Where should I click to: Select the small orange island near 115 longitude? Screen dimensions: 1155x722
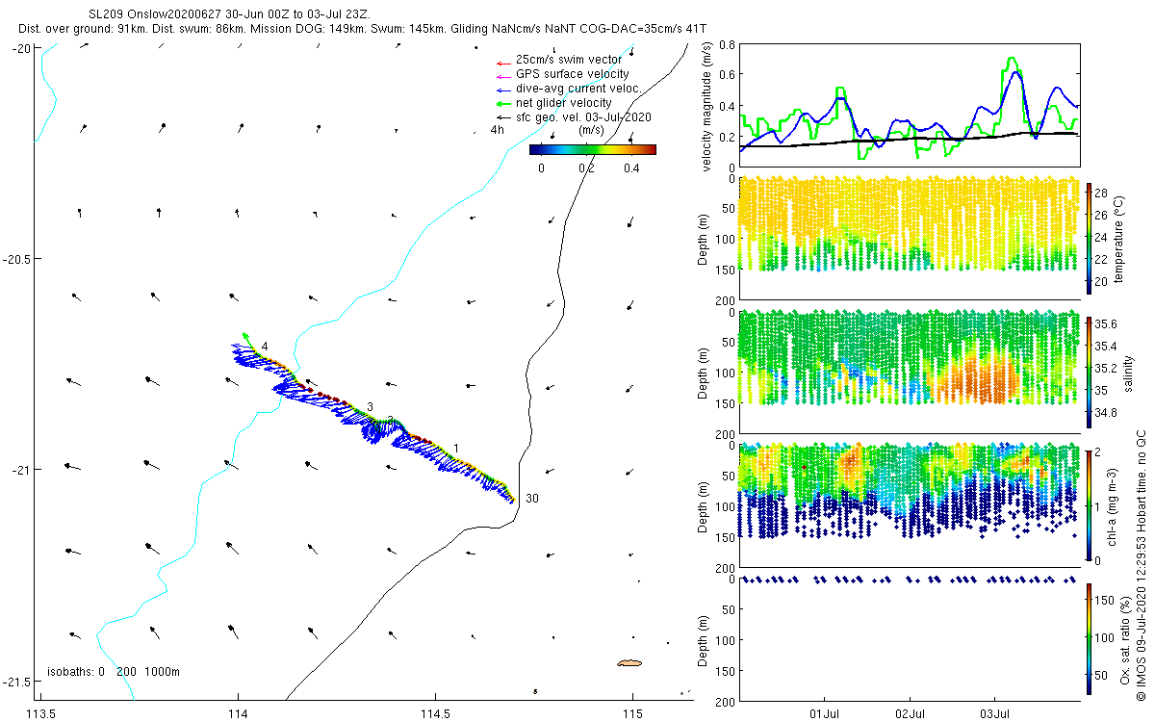[x=629, y=663]
